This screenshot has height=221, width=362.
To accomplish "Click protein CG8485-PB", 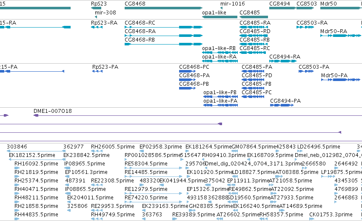I will pyautogui.click(x=256, y=84).
